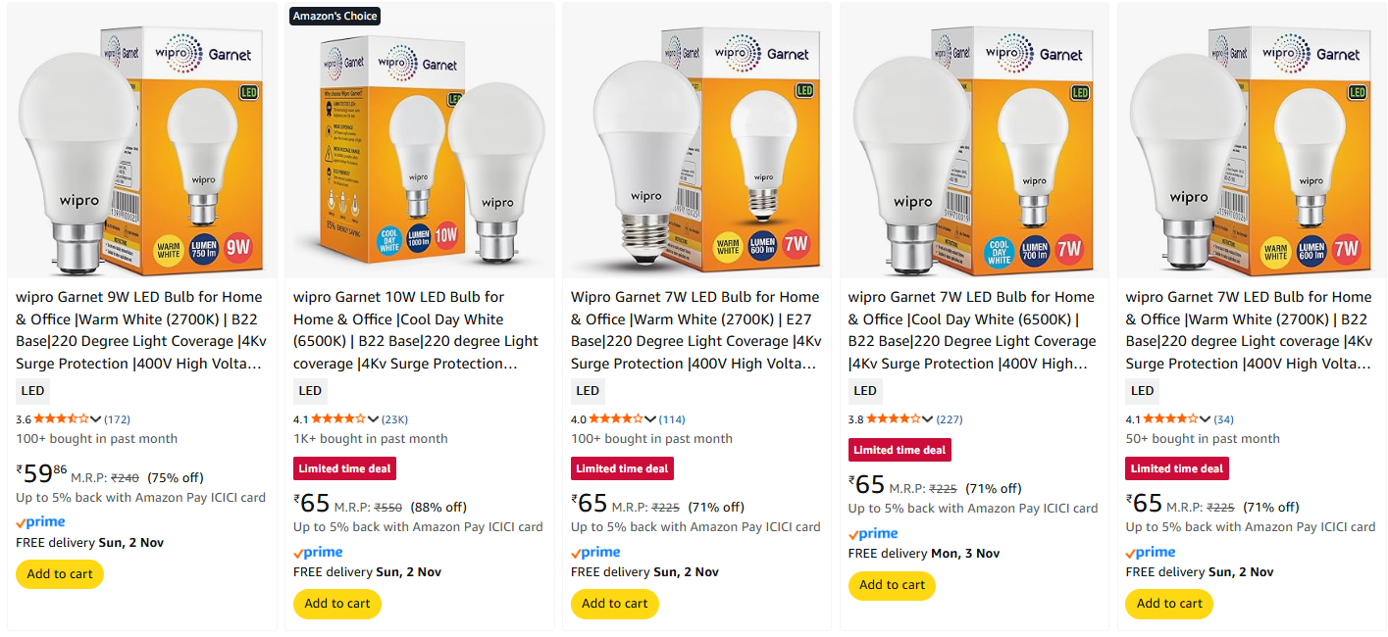Screen dimensions: 1388x637
Task: Show the rating dropdown next to 114 reviews
Action: pos(650,419)
